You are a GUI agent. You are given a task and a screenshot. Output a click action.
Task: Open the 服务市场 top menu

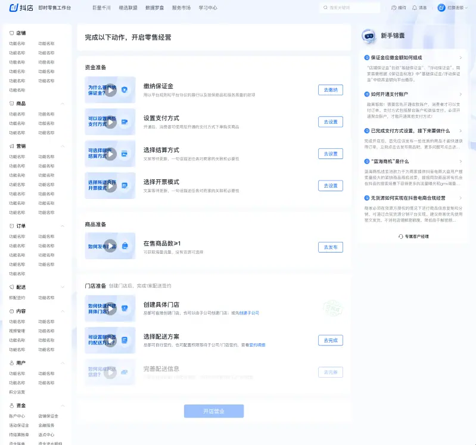click(181, 8)
